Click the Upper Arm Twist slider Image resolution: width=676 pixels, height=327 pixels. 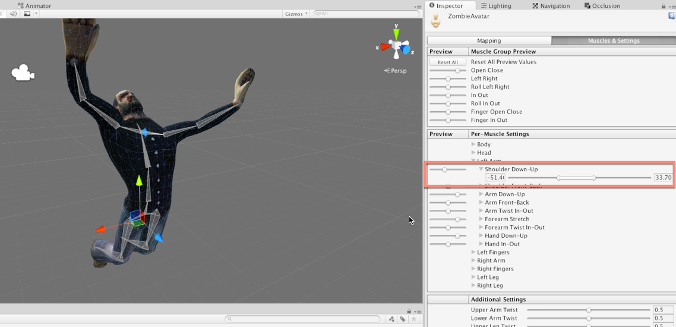[588, 310]
